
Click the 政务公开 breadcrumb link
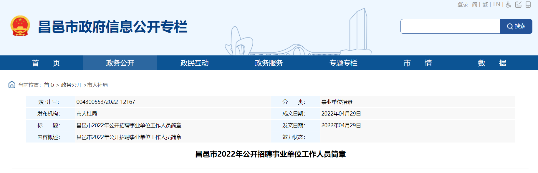click(x=71, y=85)
